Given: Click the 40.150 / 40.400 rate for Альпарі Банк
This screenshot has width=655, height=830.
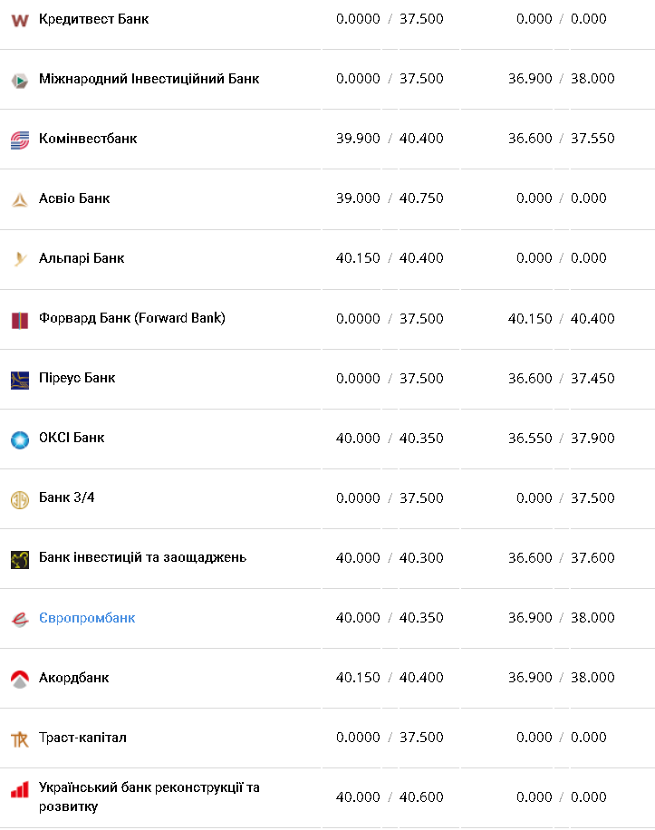Looking at the screenshot, I should [390, 258].
